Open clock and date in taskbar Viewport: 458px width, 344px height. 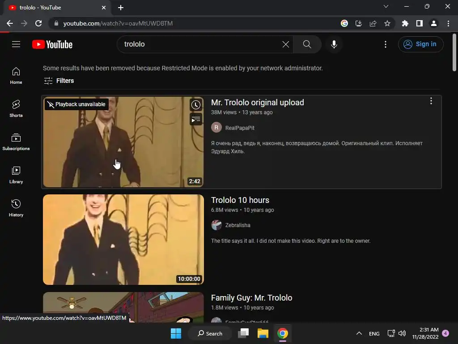[x=425, y=333]
